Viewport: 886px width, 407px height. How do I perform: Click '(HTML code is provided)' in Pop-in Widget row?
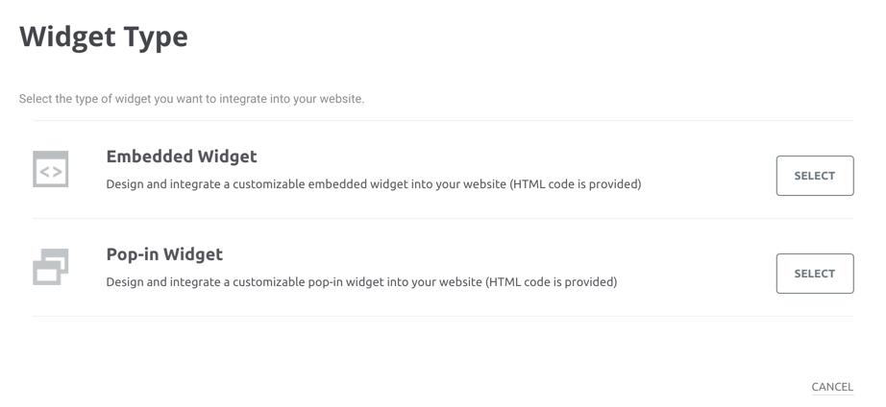point(551,281)
